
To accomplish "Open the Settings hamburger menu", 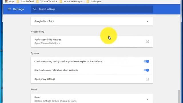I will point(9,9).
